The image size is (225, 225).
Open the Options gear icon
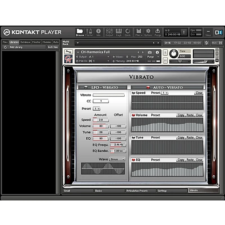[x=148, y=31]
